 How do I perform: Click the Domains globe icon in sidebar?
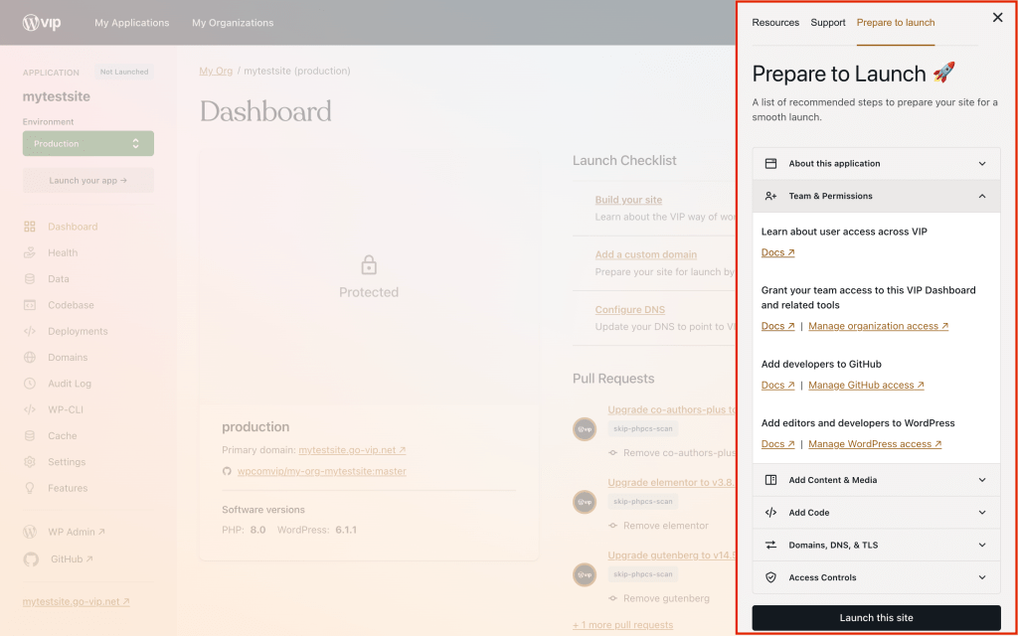[x=29, y=357]
